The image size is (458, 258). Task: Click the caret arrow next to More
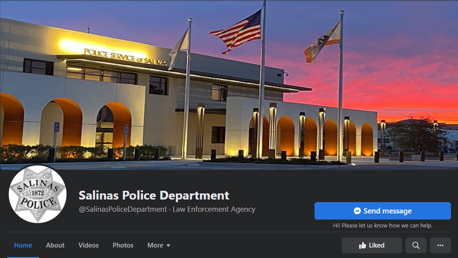point(168,245)
